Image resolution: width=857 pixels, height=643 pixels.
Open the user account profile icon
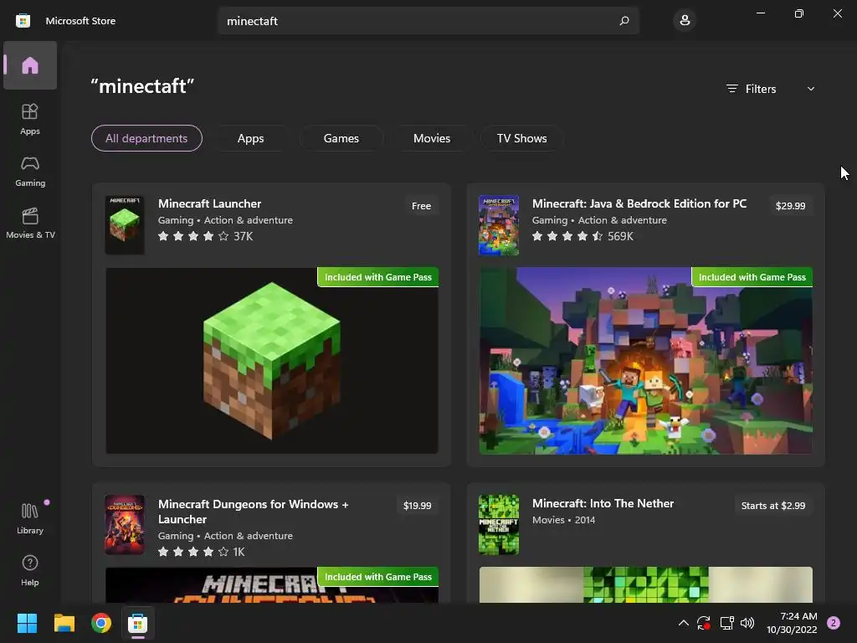point(685,21)
